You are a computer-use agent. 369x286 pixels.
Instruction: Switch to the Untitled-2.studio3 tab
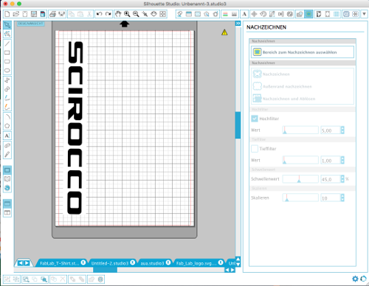click(110, 263)
